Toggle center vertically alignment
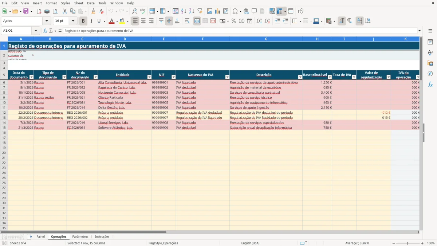437x246 pixels. tap(169, 21)
